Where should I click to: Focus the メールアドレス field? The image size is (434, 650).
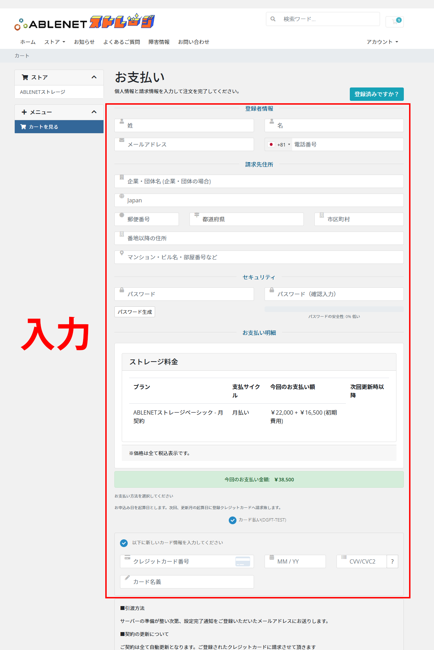[x=184, y=144]
